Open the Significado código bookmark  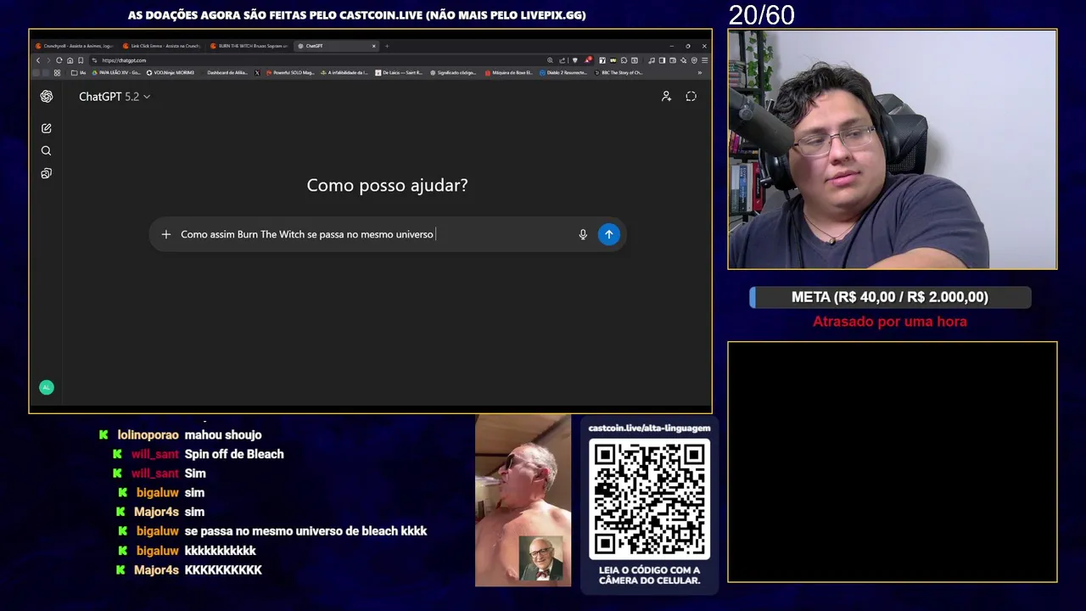pyautogui.click(x=453, y=73)
